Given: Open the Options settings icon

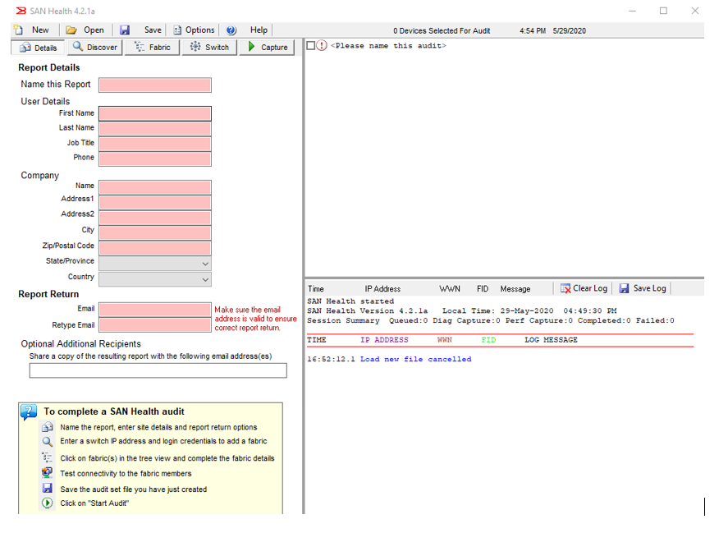Looking at the screenshot, I should [x=177, y=30].
